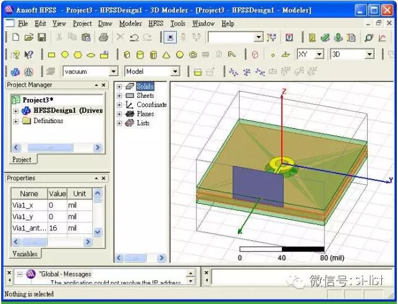
Task: Select the Draw cone tool
Action: tap(166, 54)
